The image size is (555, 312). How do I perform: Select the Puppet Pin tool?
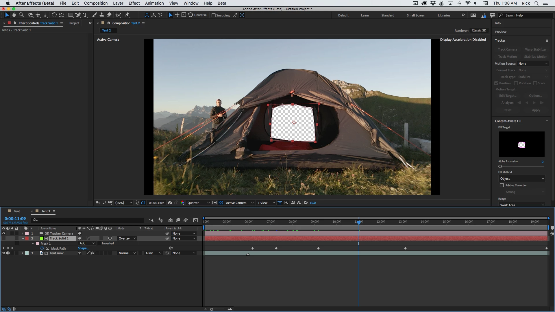pos(127,15)
